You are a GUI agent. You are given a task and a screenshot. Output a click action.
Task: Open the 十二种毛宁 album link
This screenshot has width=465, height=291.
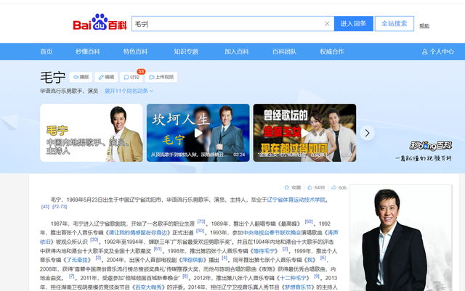tap(293, 278)
